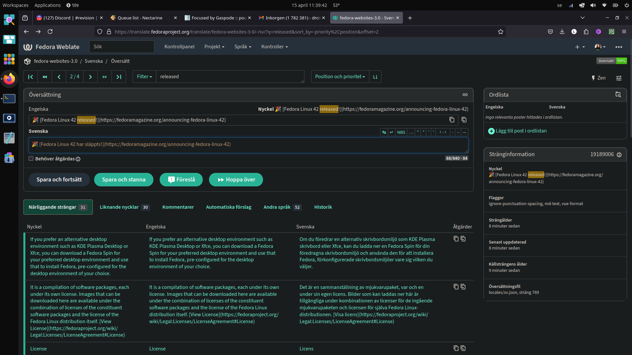Expand the Kontroller menu
632x355 pixels.
(275, 47)
